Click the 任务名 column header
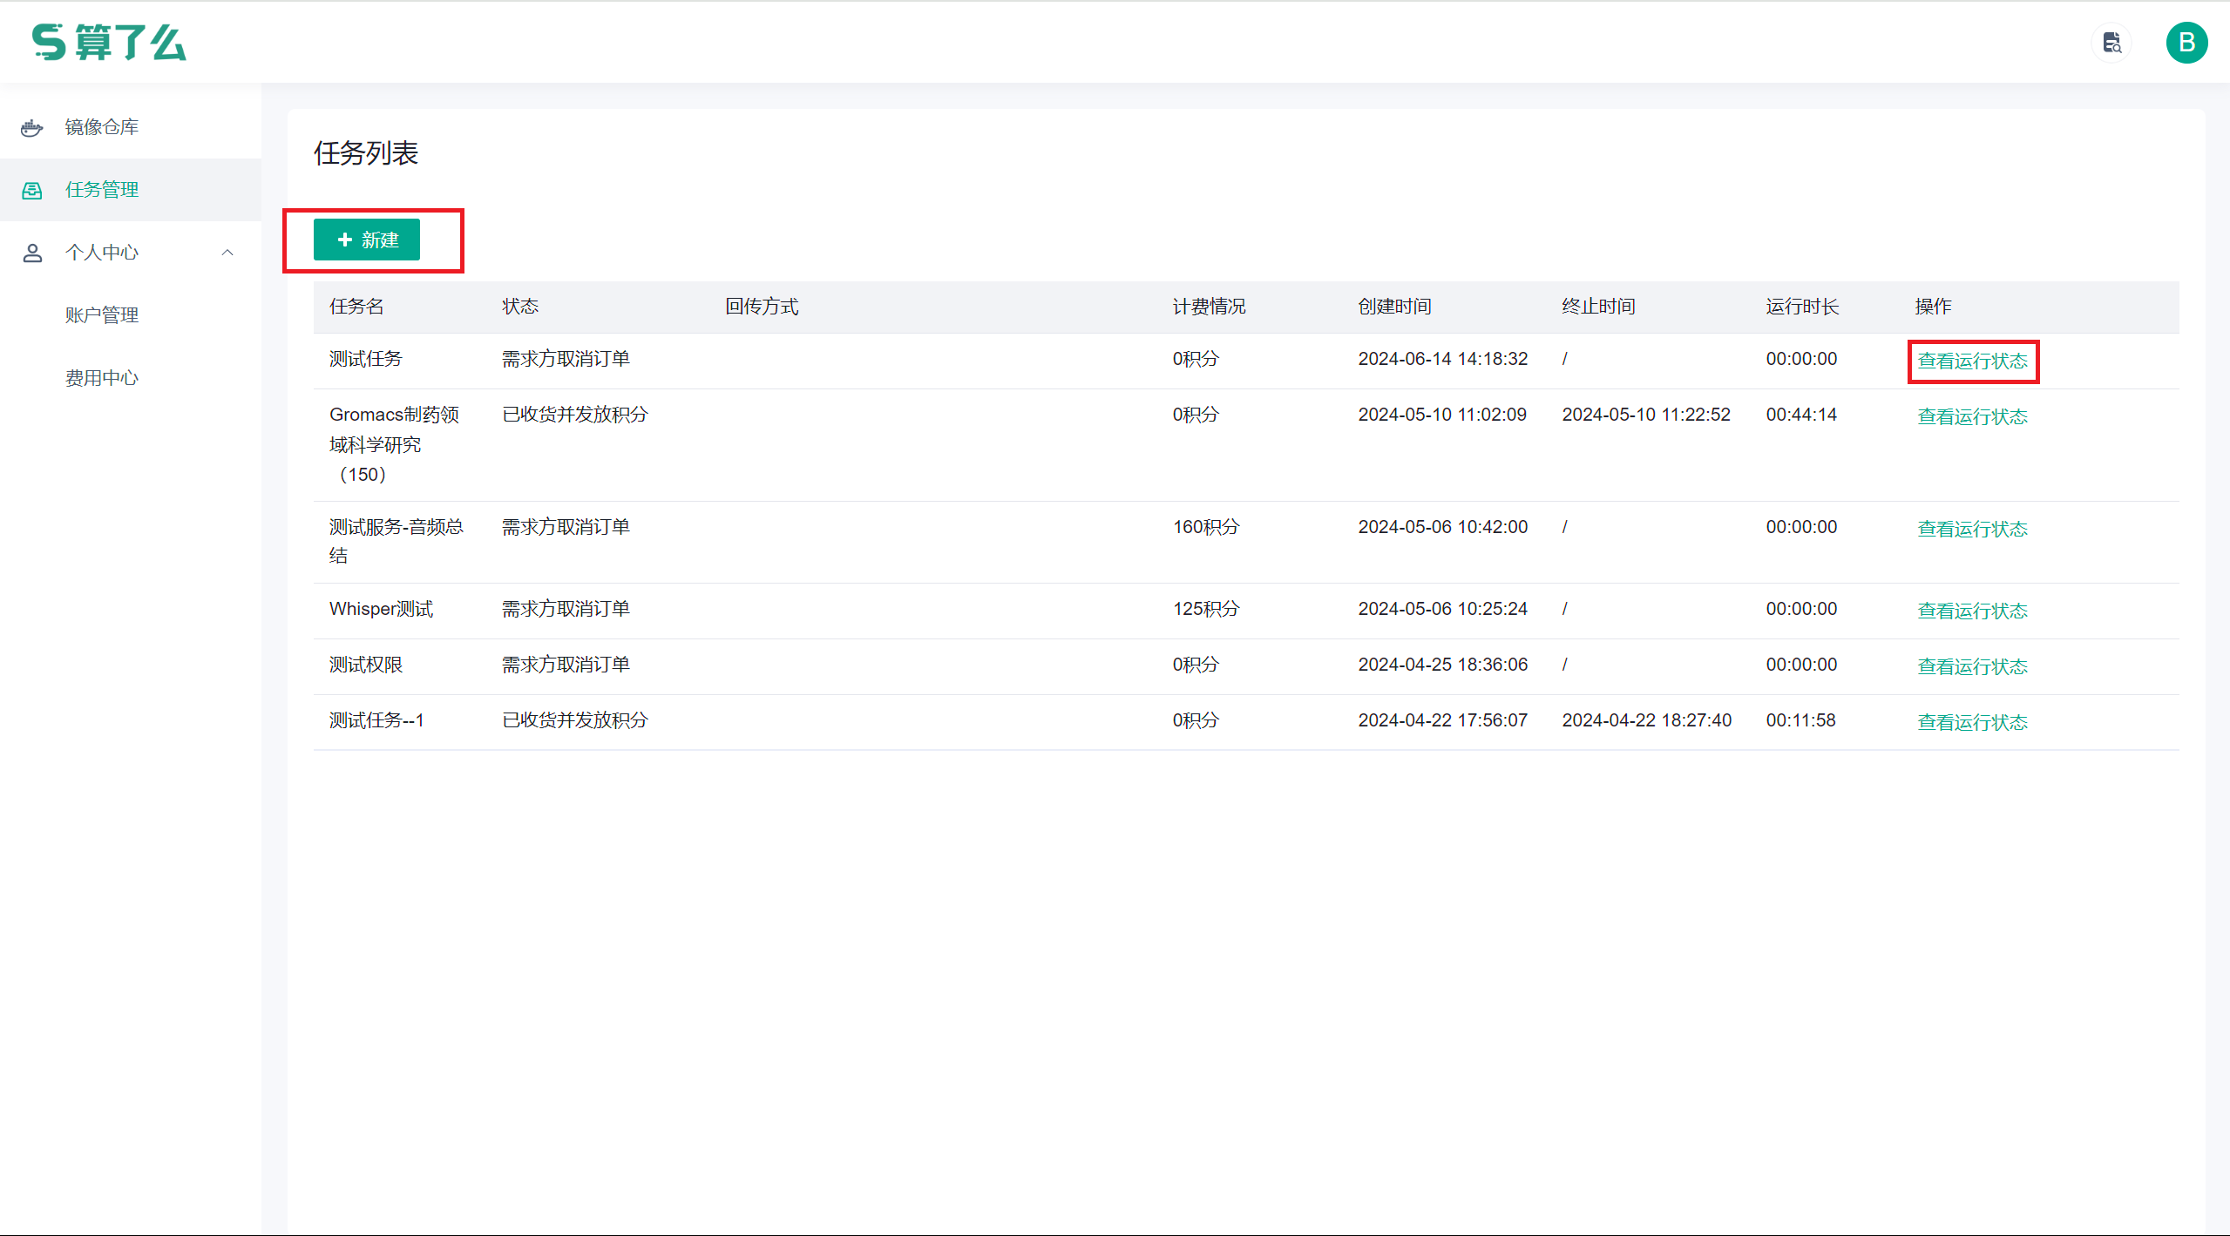 [x=356, y=307]
